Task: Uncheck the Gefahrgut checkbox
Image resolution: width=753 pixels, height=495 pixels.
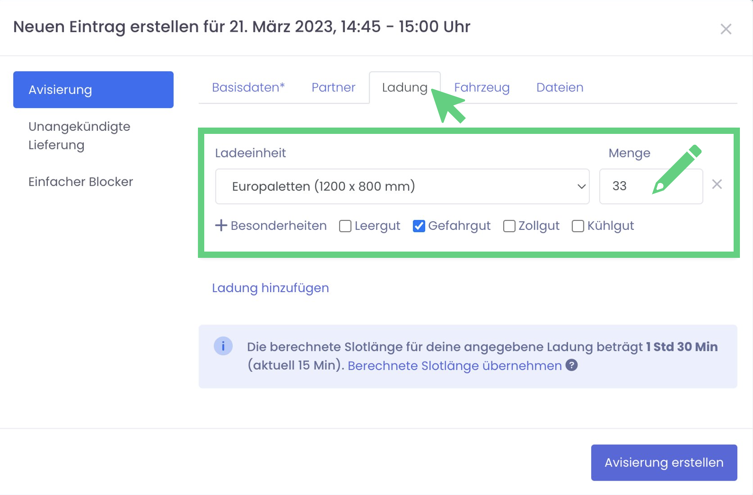Action: 419,226
